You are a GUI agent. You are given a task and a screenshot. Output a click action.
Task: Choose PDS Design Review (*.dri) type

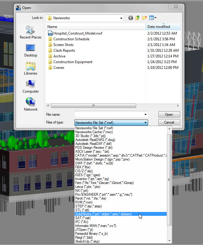click(x=121, y=148)
